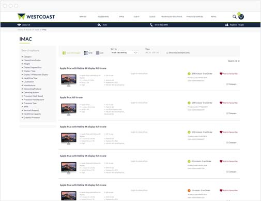Click the heart icon for orange low-stock iMac
Screen dimensions: 261x201
[221, 191]
